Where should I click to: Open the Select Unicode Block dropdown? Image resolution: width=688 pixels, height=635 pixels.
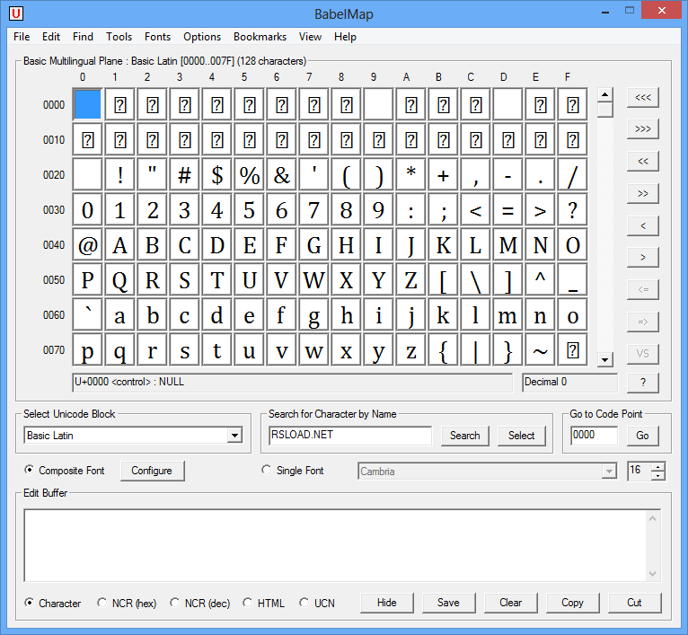(x=234, y=436)
